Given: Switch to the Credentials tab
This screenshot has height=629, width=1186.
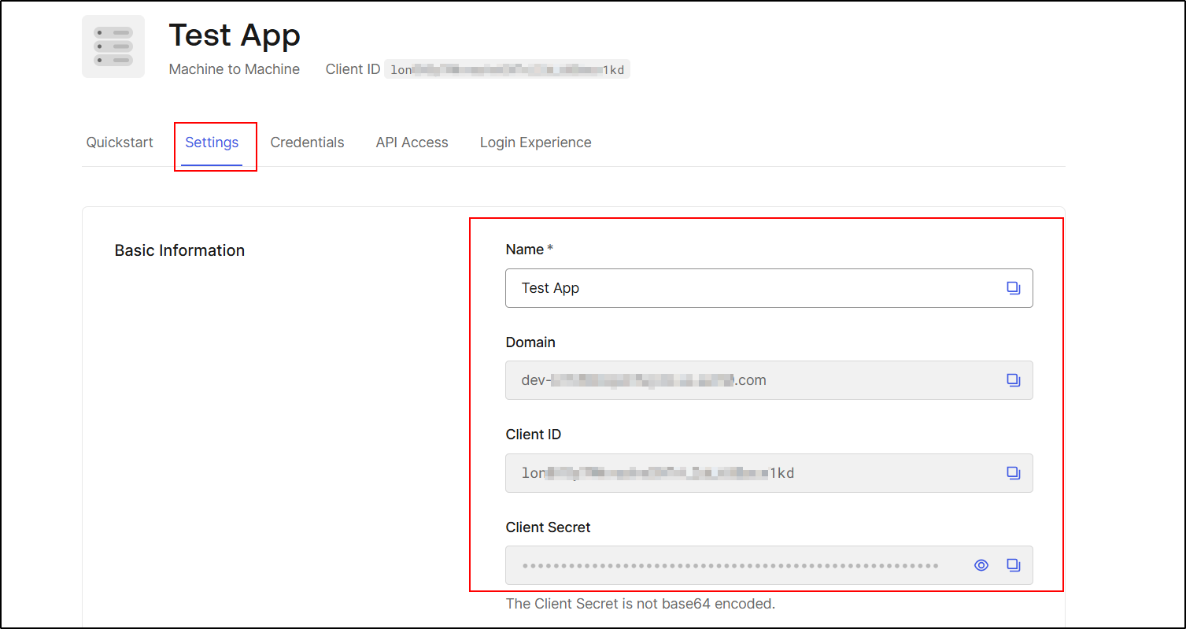Looking at the screenshot, I should [x=307, y=142].
